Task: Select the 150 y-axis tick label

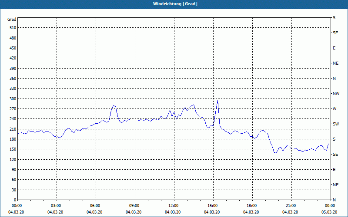Action: [x=13, y=149]
